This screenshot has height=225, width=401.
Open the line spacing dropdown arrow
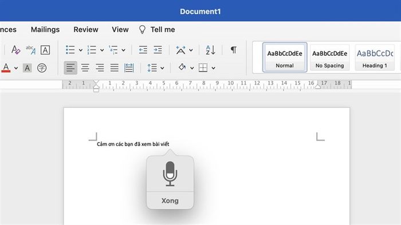162,68
